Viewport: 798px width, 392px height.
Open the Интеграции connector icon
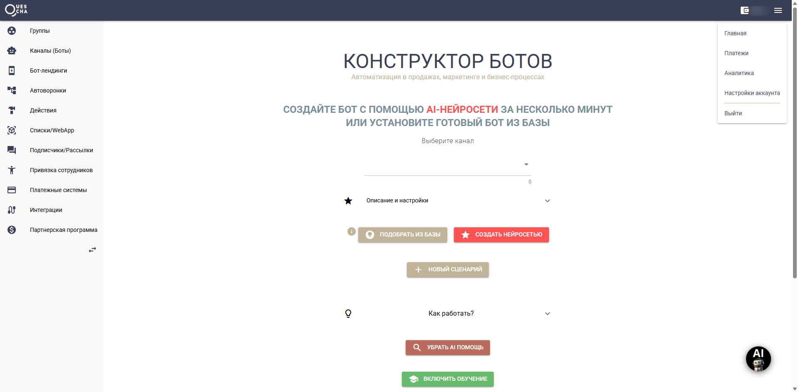[x=11, y=210]
